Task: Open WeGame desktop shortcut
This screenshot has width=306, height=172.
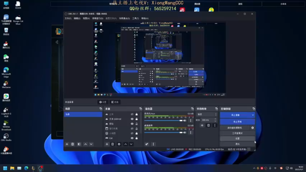Action: click(x=6, y=85)
